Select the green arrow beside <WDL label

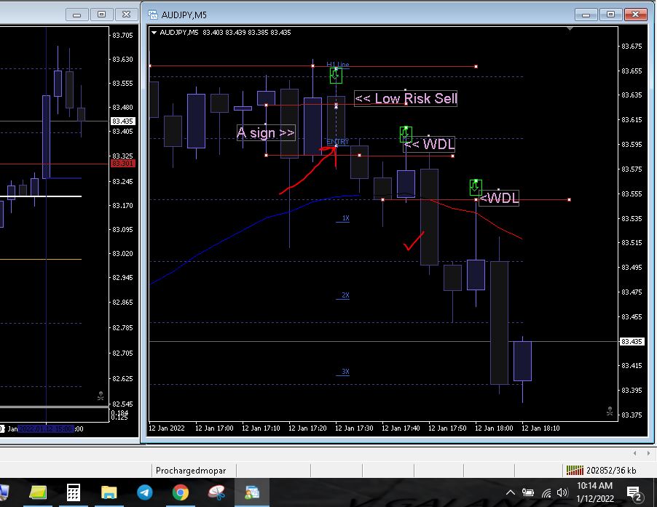(476, 188)
